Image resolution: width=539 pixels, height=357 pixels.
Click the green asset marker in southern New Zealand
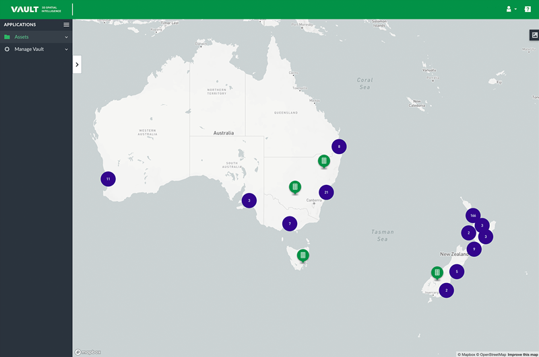coord(437,272)
